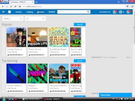
Task: Open the Catalog nav item
Action: [30, 12]
